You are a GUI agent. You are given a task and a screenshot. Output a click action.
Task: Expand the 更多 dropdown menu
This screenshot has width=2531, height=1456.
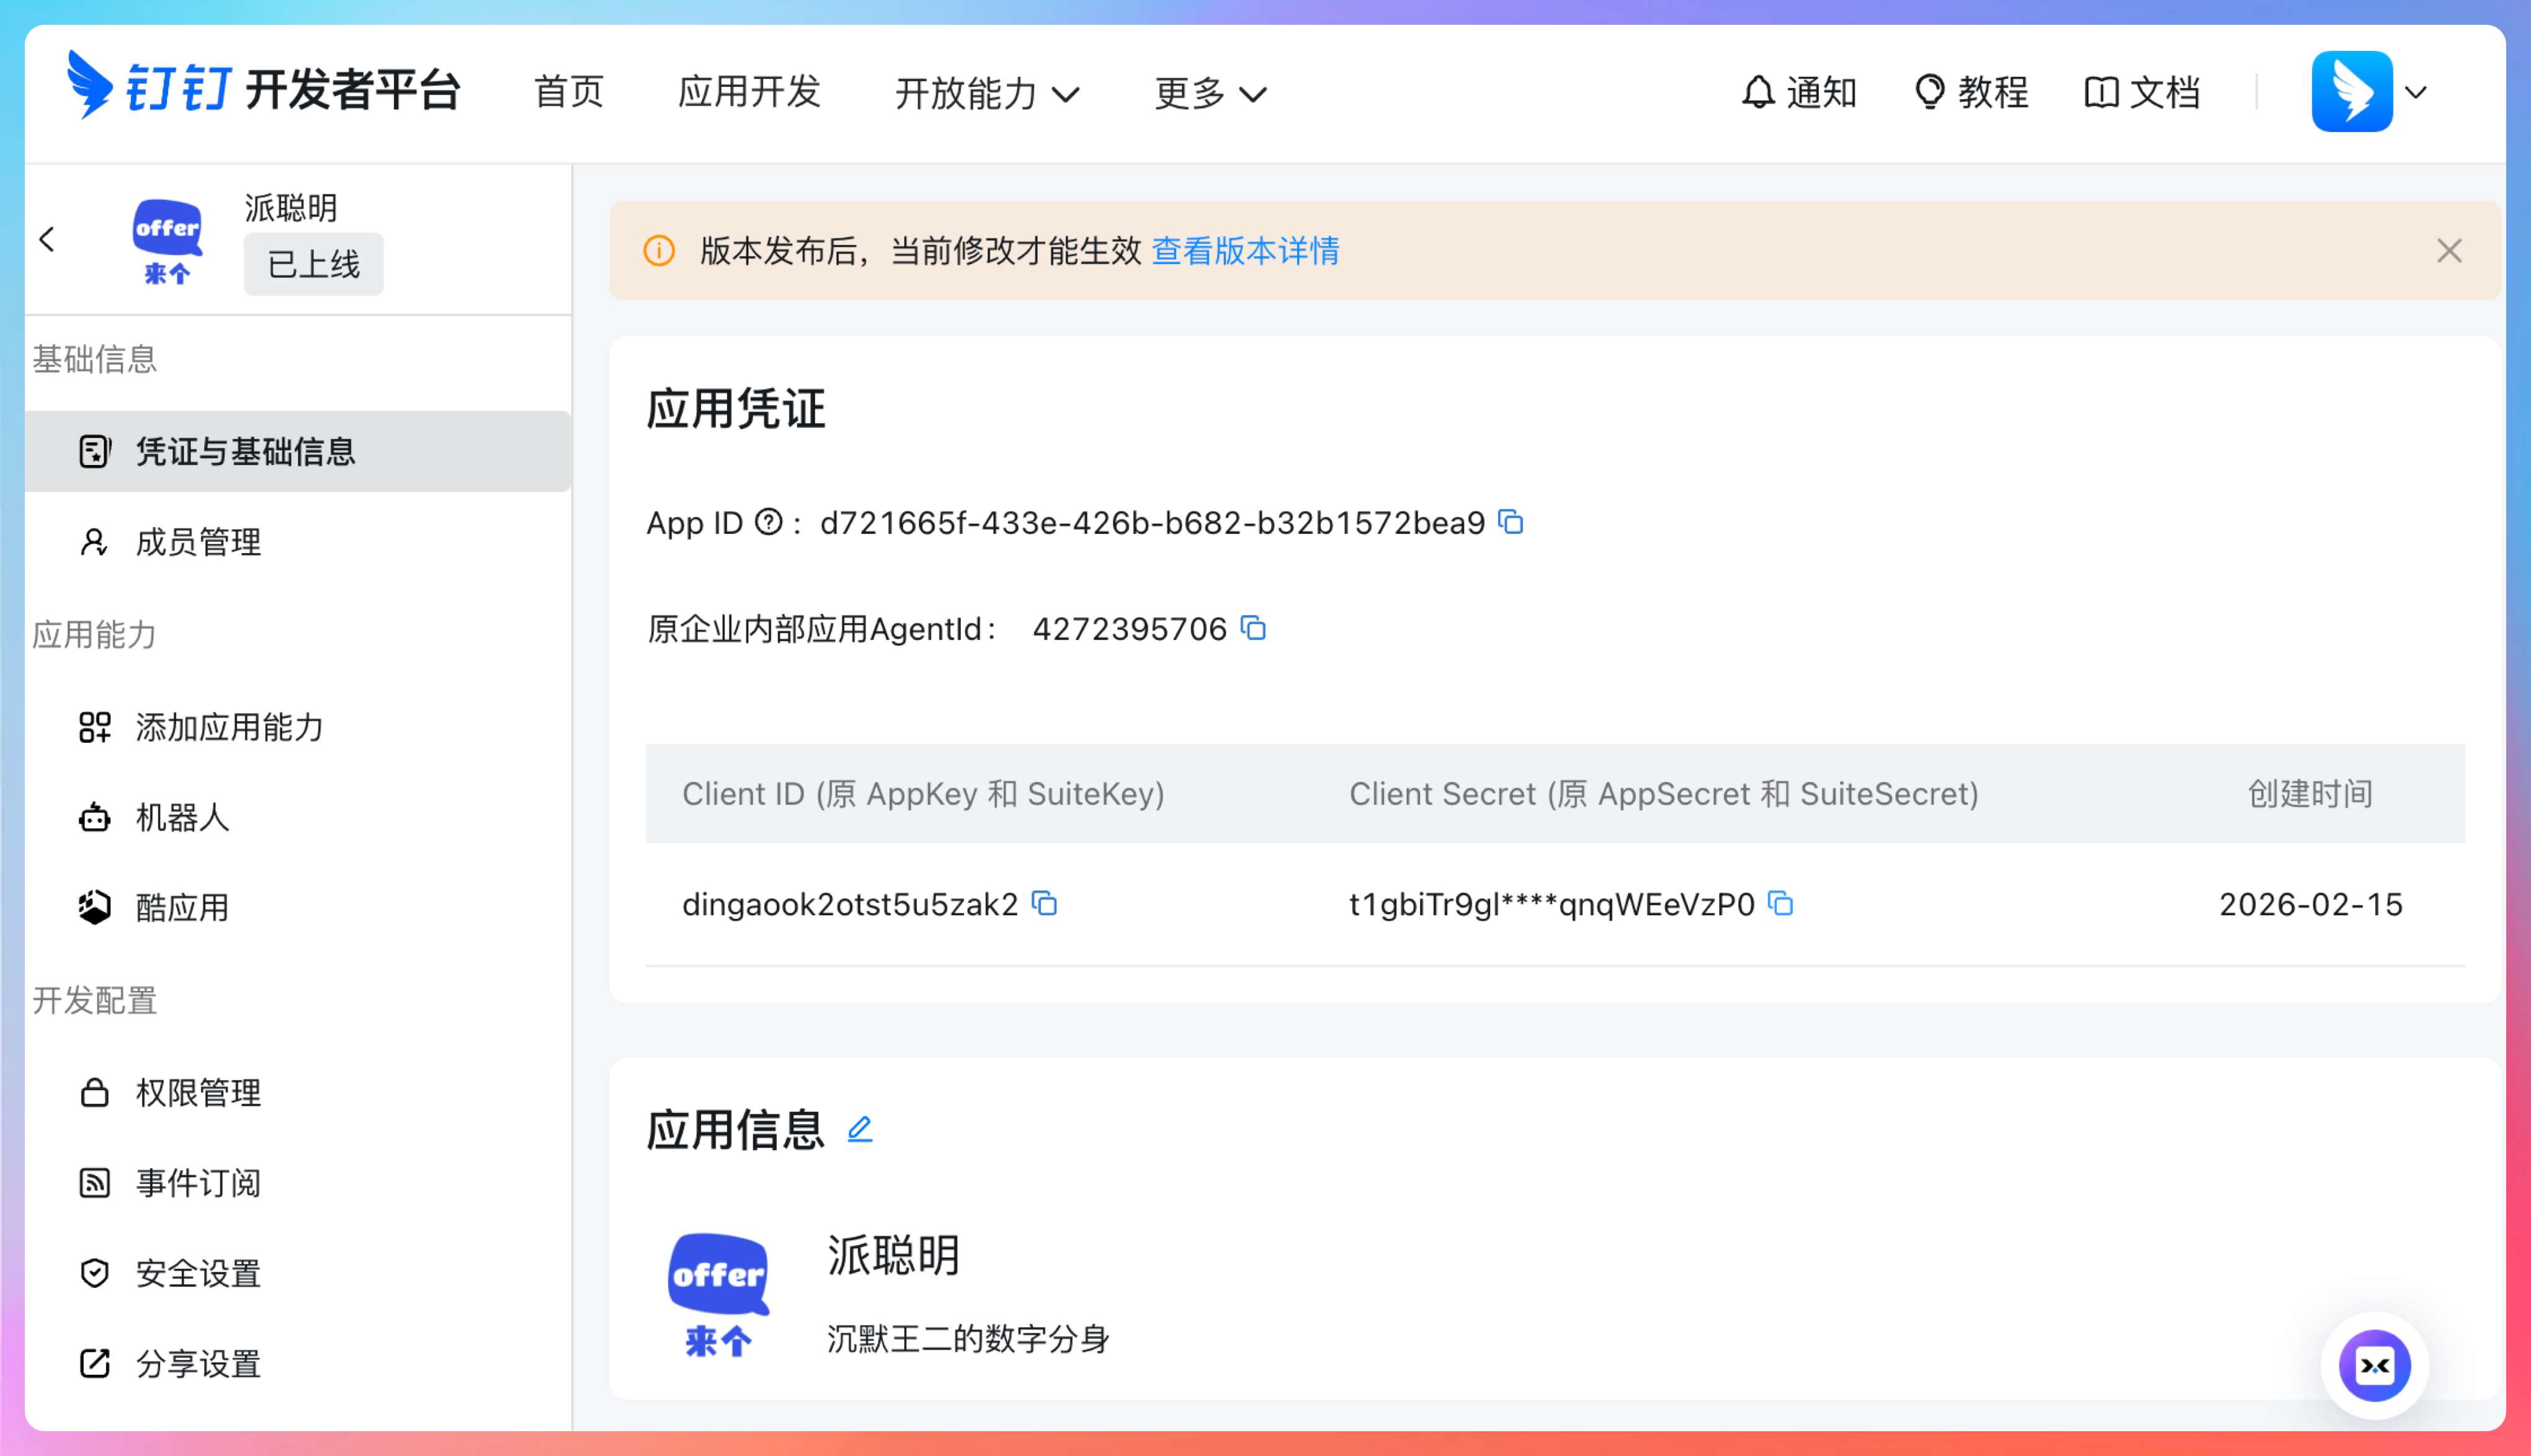tap(1210, 93)
